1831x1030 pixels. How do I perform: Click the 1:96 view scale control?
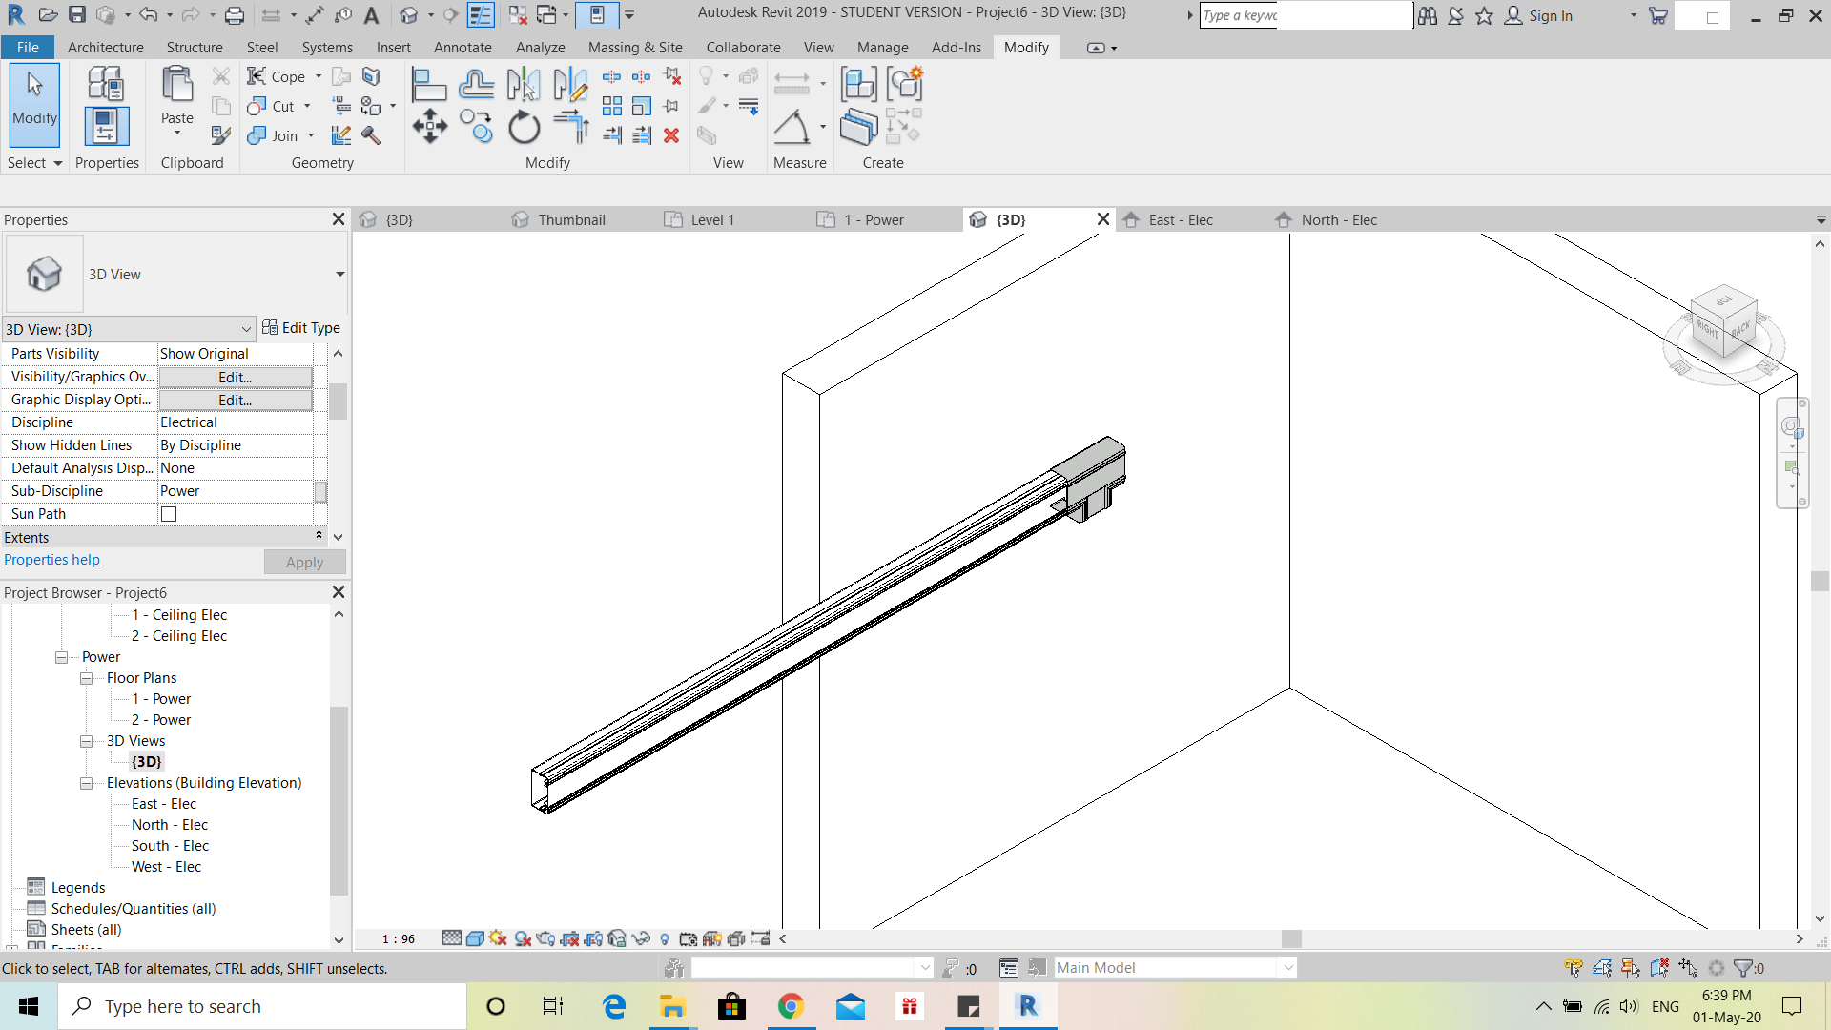[398, 938]
